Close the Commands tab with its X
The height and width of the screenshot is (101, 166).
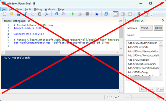(x=142, y=21)
